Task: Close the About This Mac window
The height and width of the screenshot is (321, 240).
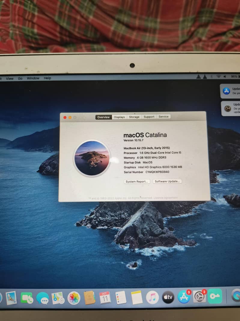Action: click(x=65, y=117)
